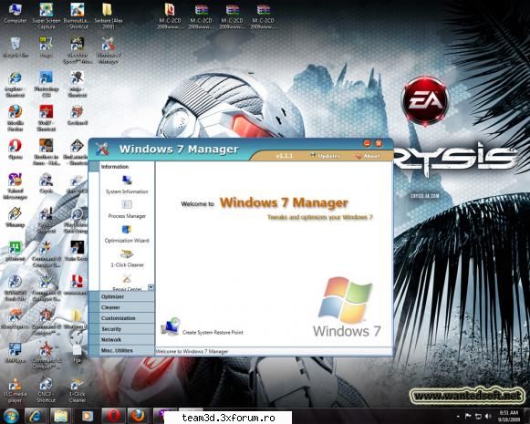
Task: Switch to Opera in the taskbar
Action: click(x=113, y=416)
